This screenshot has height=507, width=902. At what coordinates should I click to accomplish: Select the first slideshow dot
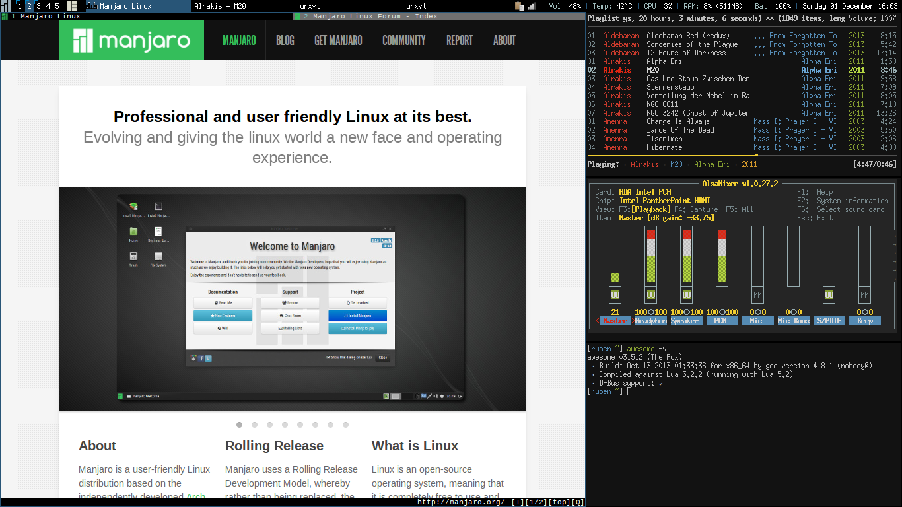click(x=239, y=424)
